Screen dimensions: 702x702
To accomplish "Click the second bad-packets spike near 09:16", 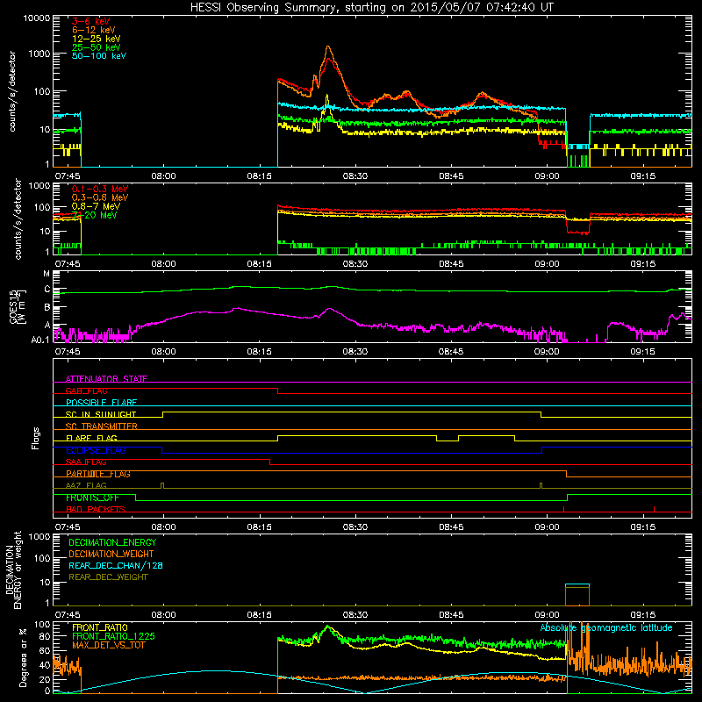I will point(654,509).
